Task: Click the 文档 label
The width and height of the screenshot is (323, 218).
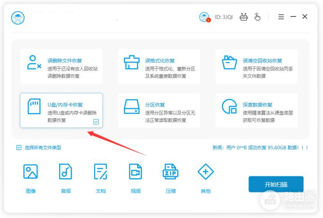Action: (x=101, y=191)
